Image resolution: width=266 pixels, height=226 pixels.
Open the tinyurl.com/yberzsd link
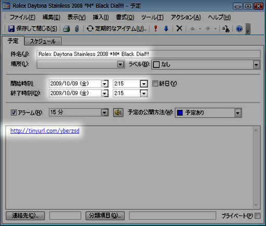(45, 131)
